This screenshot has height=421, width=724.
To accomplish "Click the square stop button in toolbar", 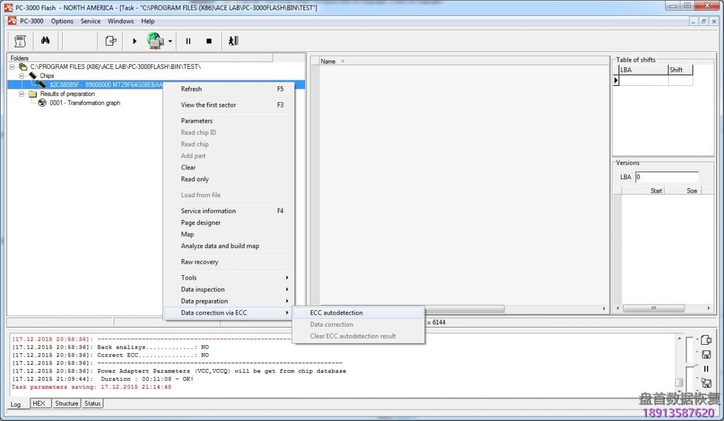I will [209, 41].
